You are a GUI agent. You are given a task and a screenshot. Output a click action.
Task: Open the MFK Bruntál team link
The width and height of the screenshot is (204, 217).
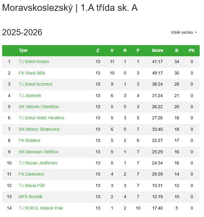pos(30,197)
